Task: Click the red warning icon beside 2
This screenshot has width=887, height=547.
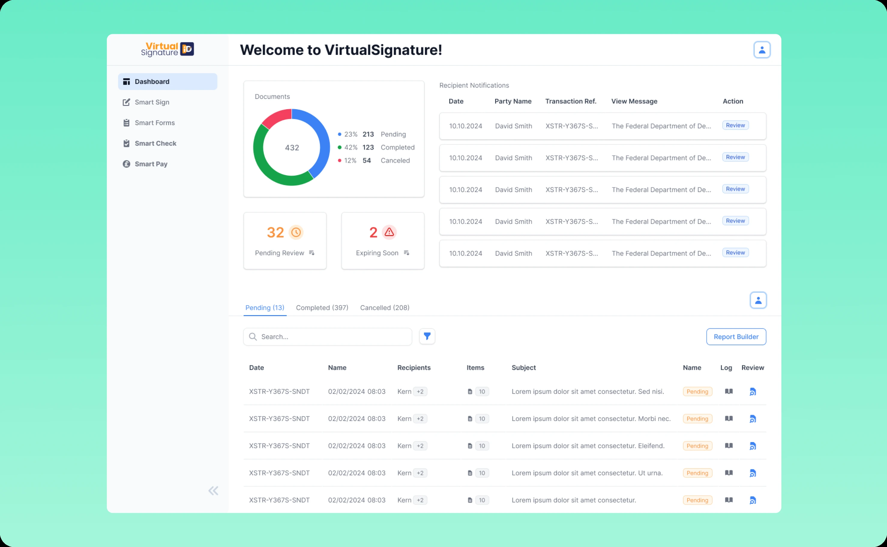Action: [389, 232]
